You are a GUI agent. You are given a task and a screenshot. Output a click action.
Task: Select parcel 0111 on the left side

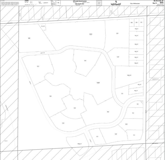(x=38, y=66)
